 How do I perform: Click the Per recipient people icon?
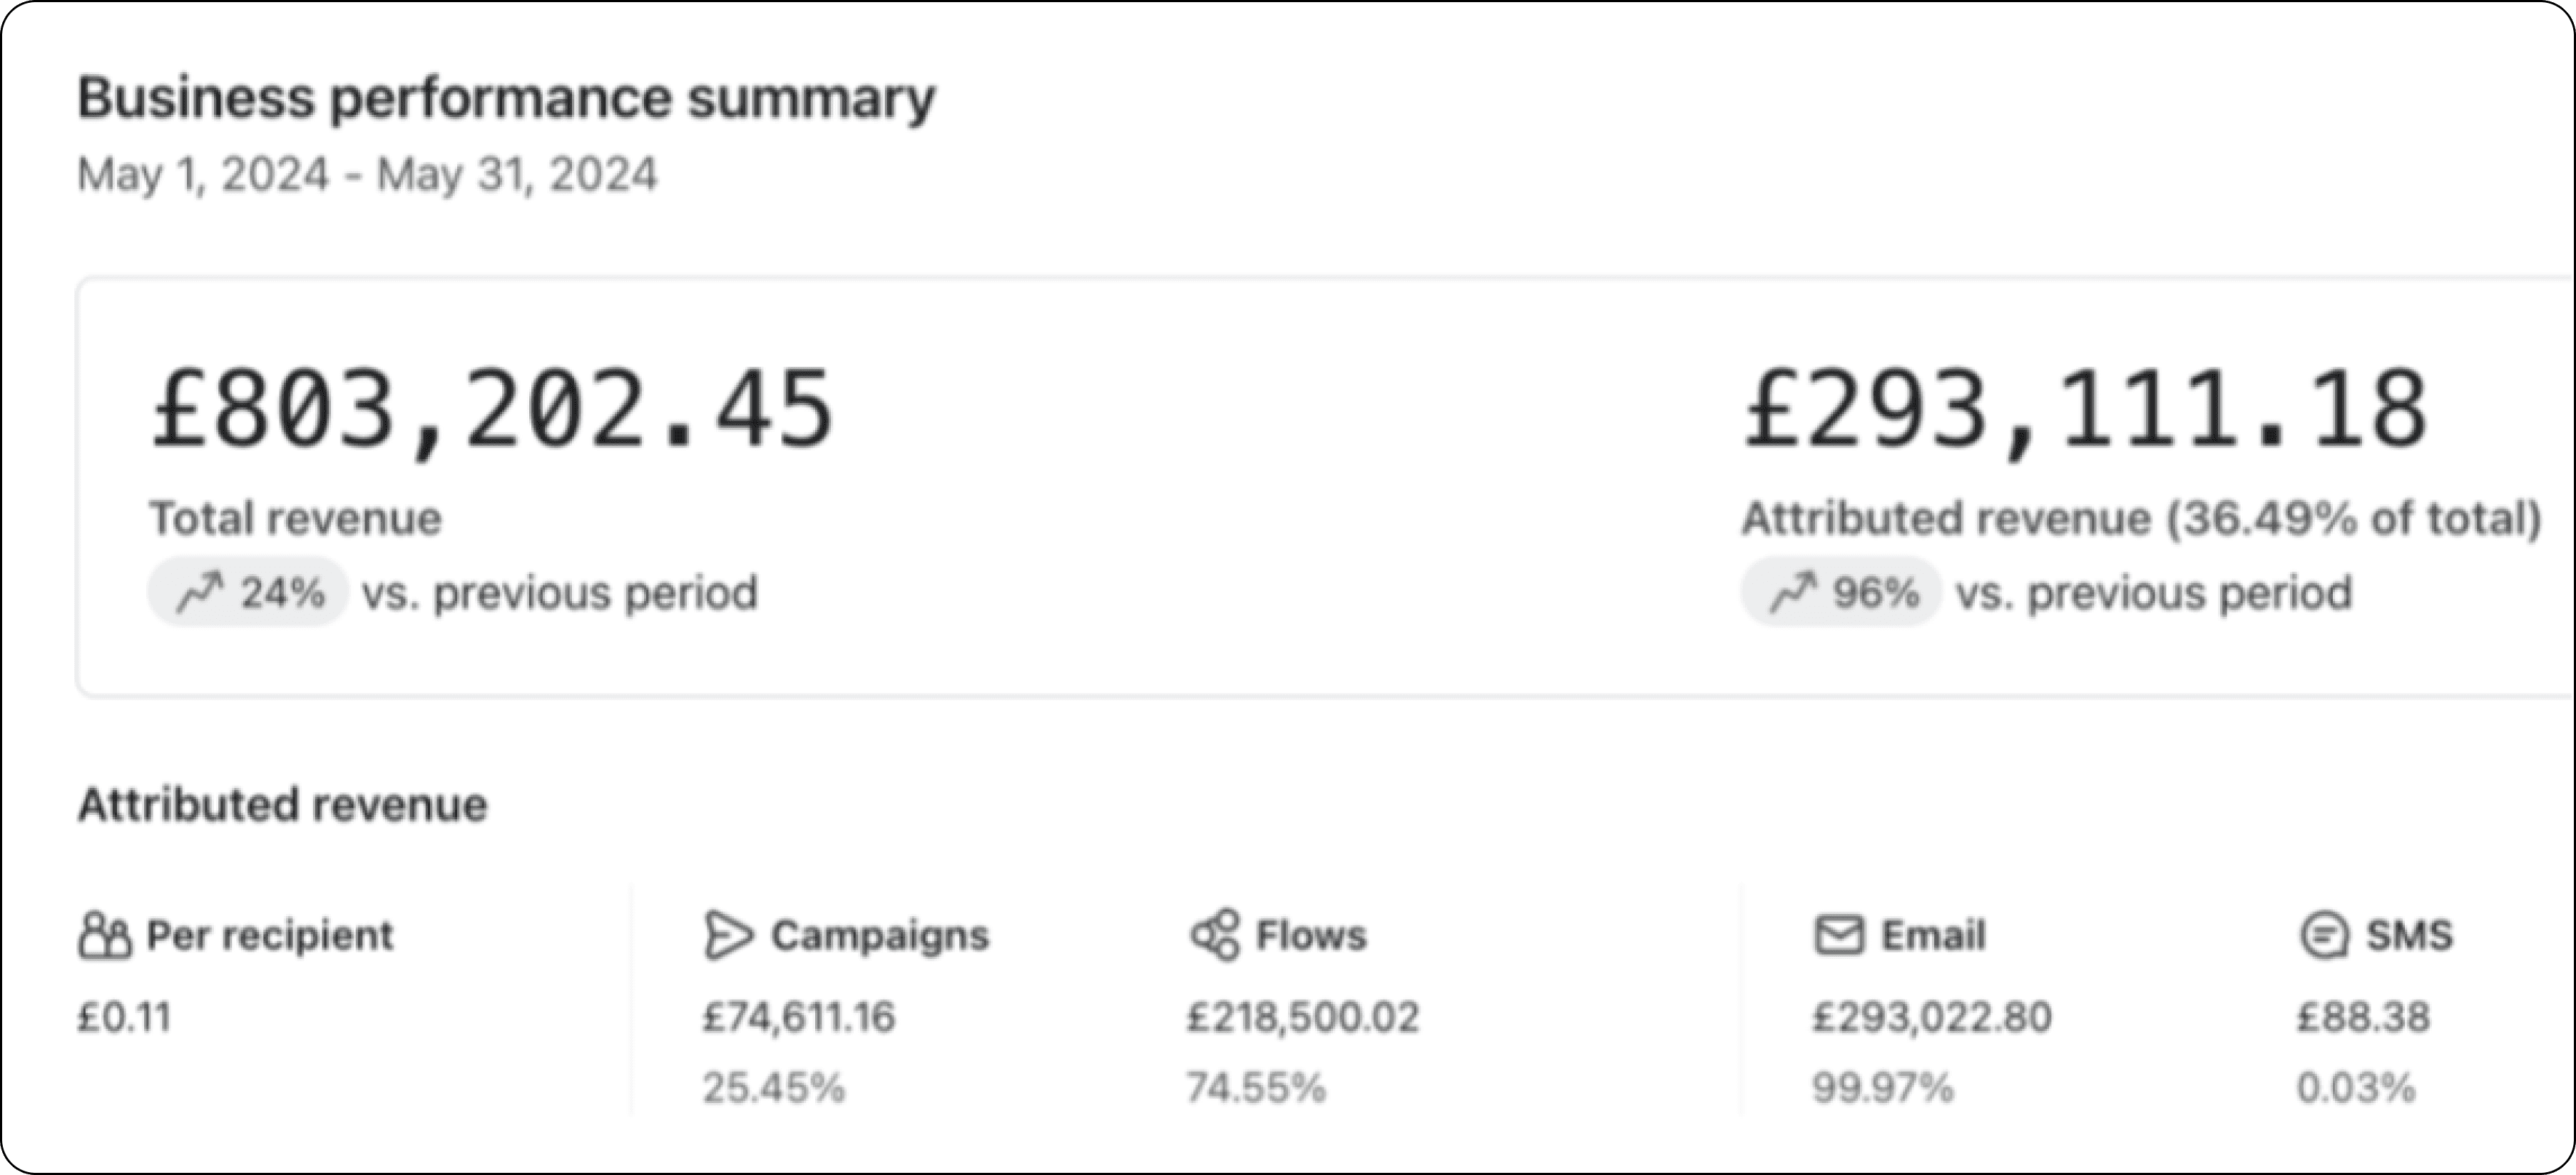point(105,936)
